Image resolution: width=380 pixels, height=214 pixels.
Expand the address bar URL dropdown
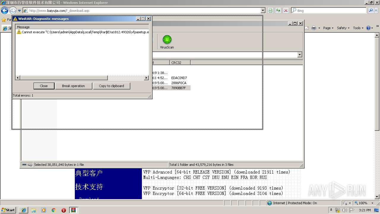coord(263,10)
